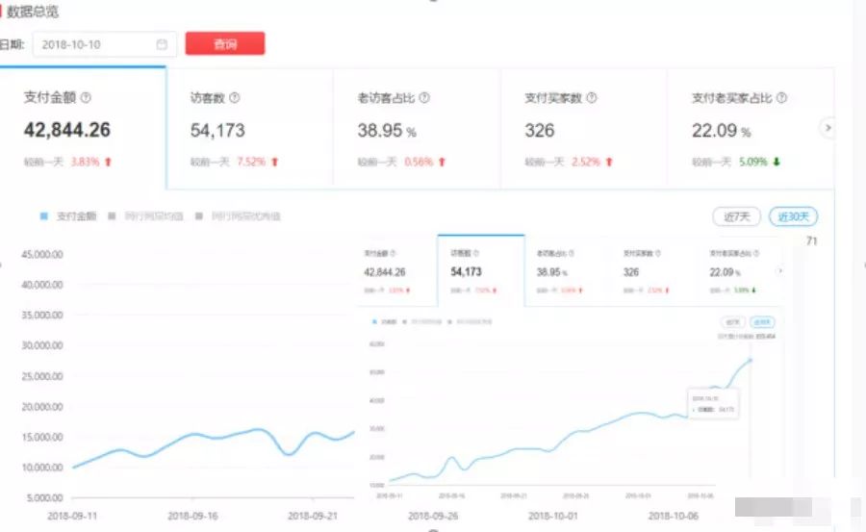Click the 42,844.26 payment amount value
866x532 pixels.
[x=67, y=130]
